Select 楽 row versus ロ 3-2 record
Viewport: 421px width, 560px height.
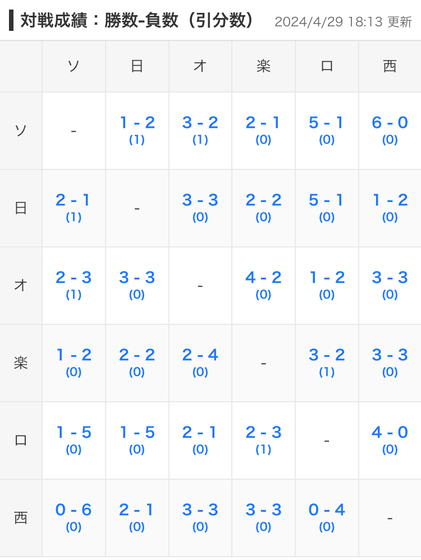click(326, 355)
